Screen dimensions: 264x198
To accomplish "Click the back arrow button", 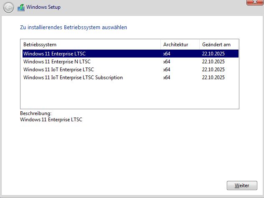I will click(8, 8).
